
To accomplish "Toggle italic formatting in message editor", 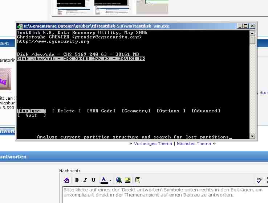I will 85,180.
